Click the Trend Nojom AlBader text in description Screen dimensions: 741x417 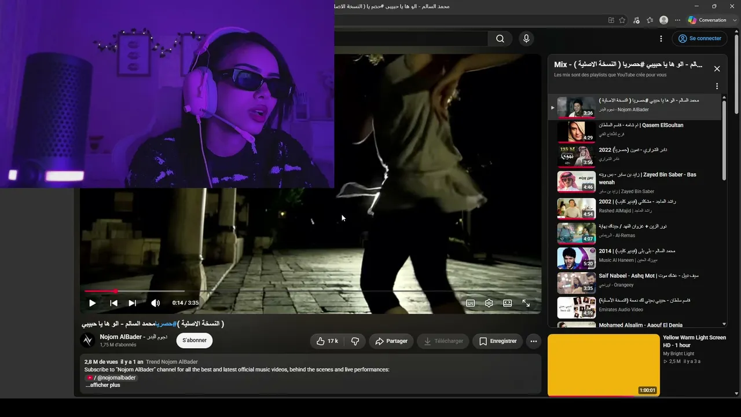(x=172, y=362)
